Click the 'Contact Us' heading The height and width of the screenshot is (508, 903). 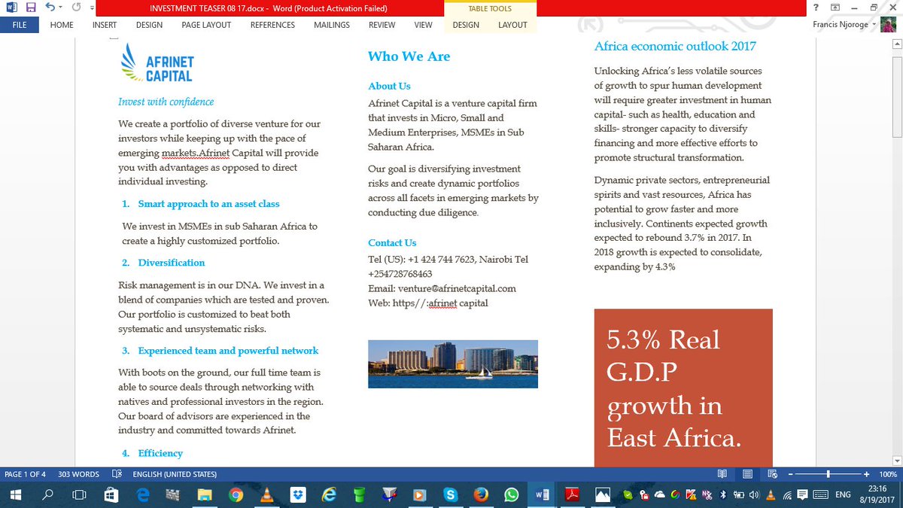coord(392,242)
